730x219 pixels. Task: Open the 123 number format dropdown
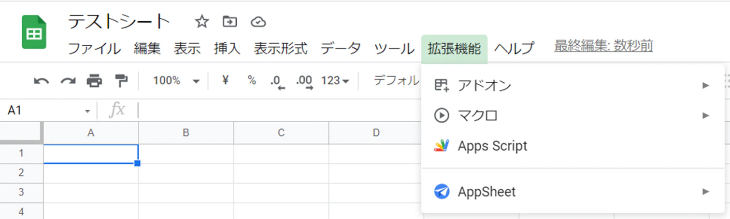click(x=335, y=81)
